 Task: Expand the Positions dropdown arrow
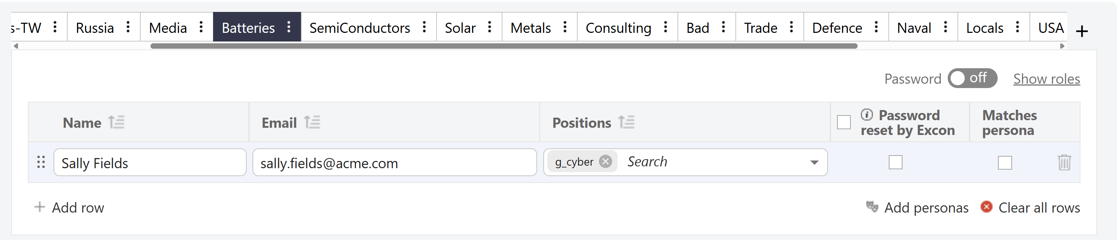tap(814, 163)
